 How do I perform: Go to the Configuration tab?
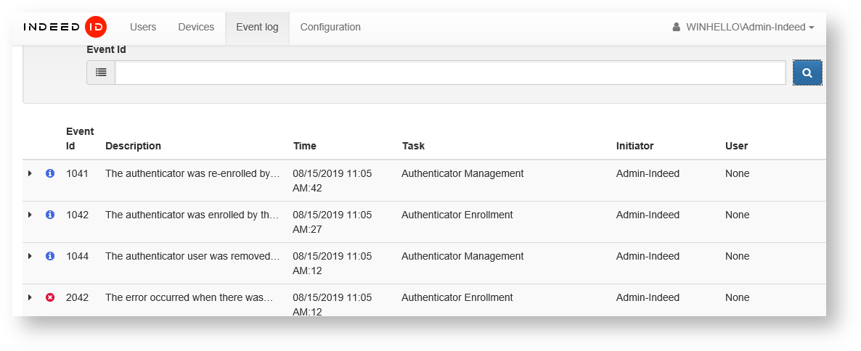(x=330, y=28)
